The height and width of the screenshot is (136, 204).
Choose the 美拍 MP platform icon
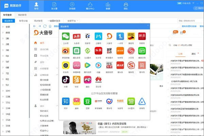[x=88, y=80]
